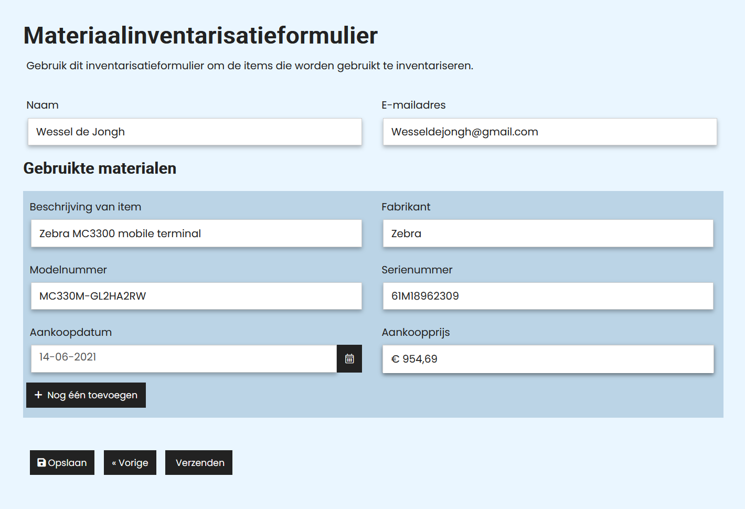Select the Beschrijving van item field
This screenshot has height=509, width=745.
pyautogui.click(x=196, y=233)
